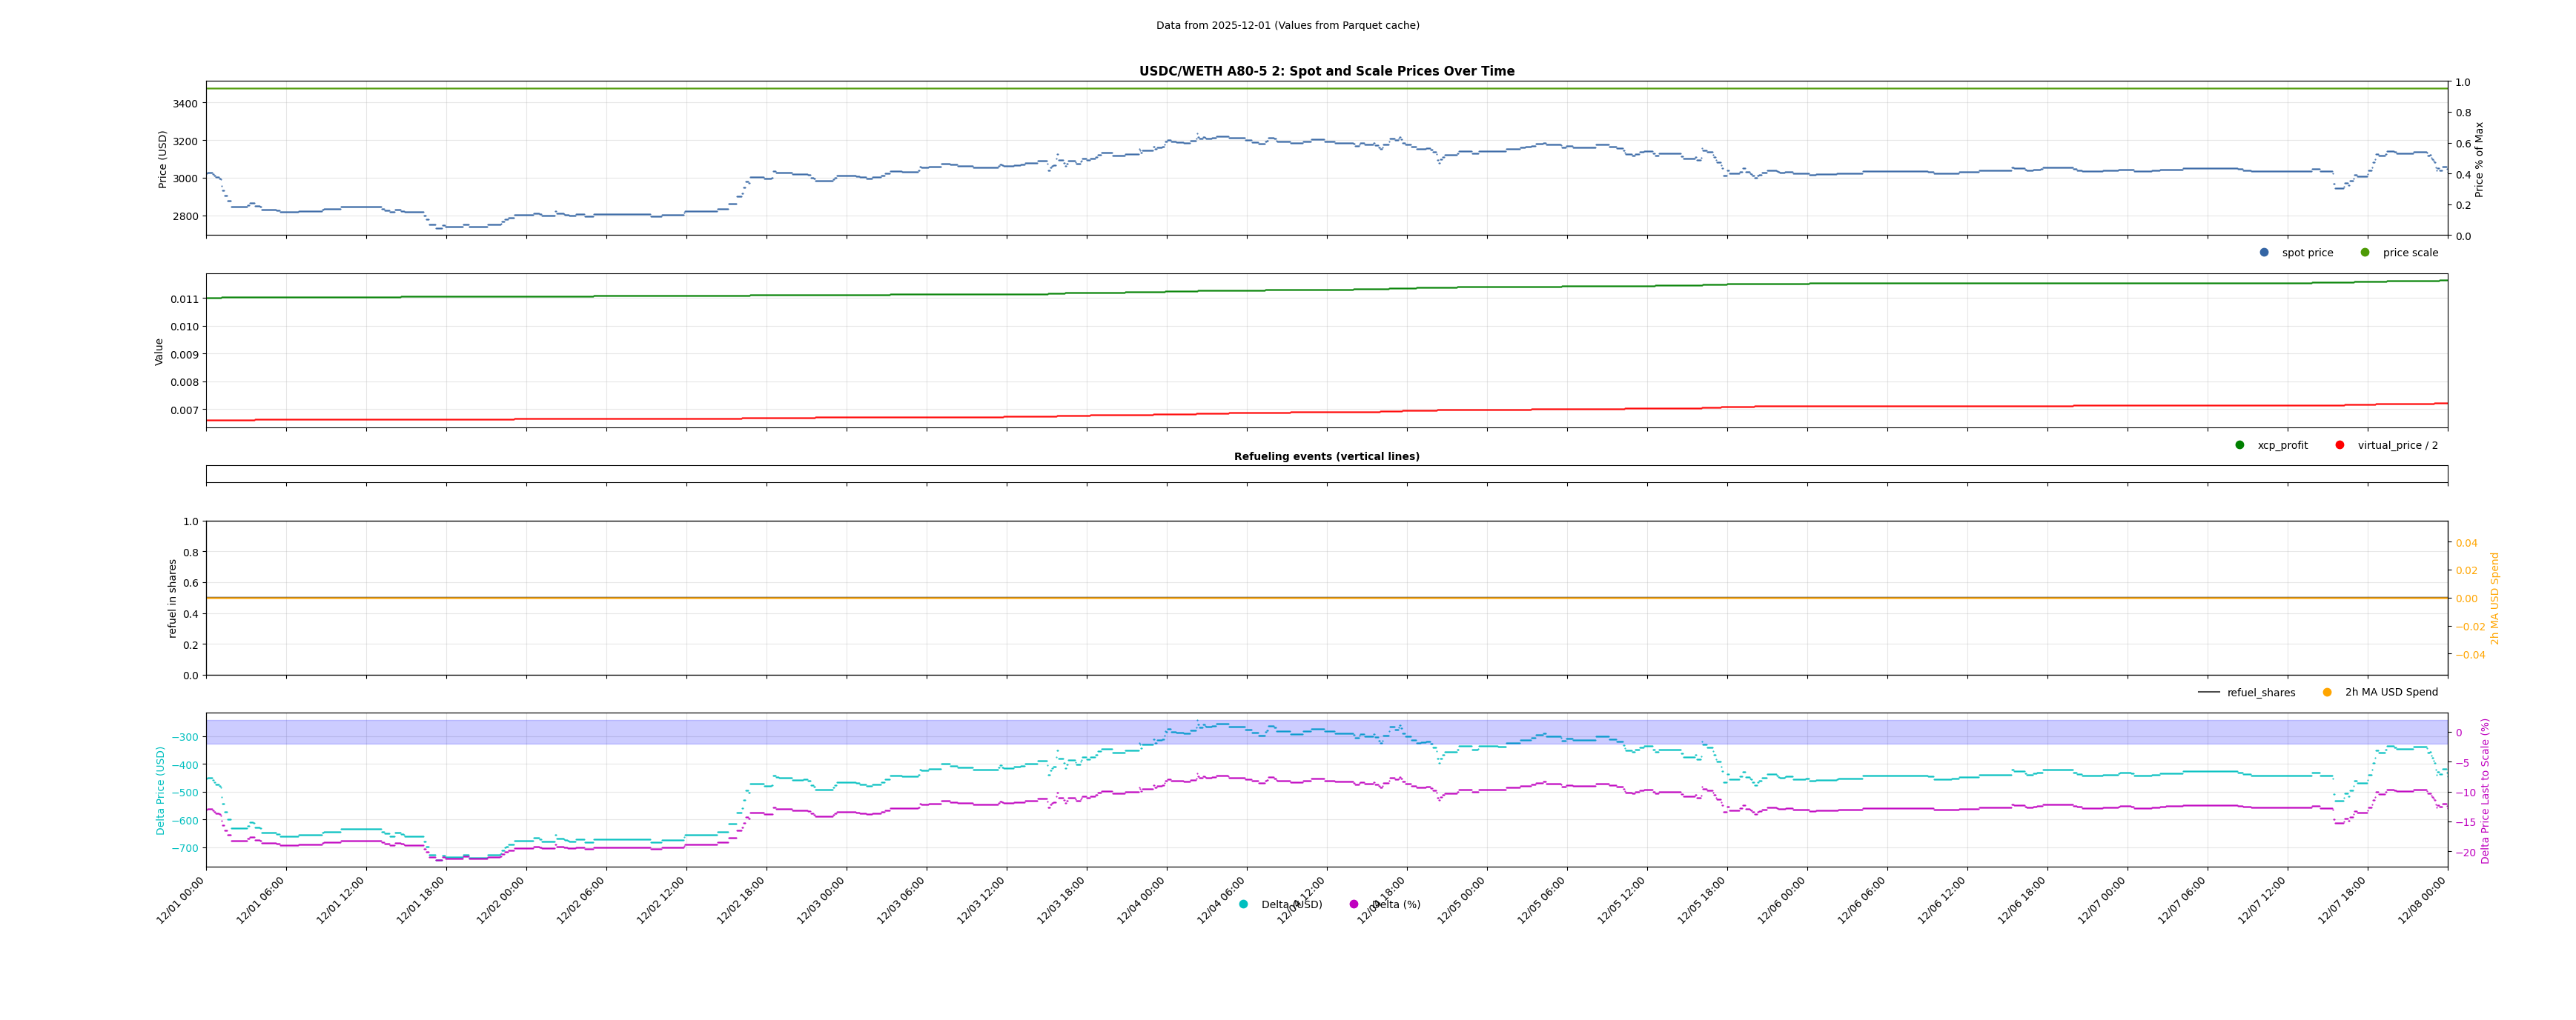This screenshot has width=2576, height=1020.
Task: Click the '12/08 00:00' x-axis tick label
Action: (x=2422, y=900)
